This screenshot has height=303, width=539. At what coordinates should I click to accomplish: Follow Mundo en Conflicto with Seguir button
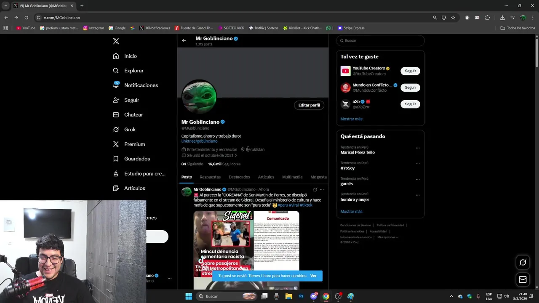(x=410, y=88)
